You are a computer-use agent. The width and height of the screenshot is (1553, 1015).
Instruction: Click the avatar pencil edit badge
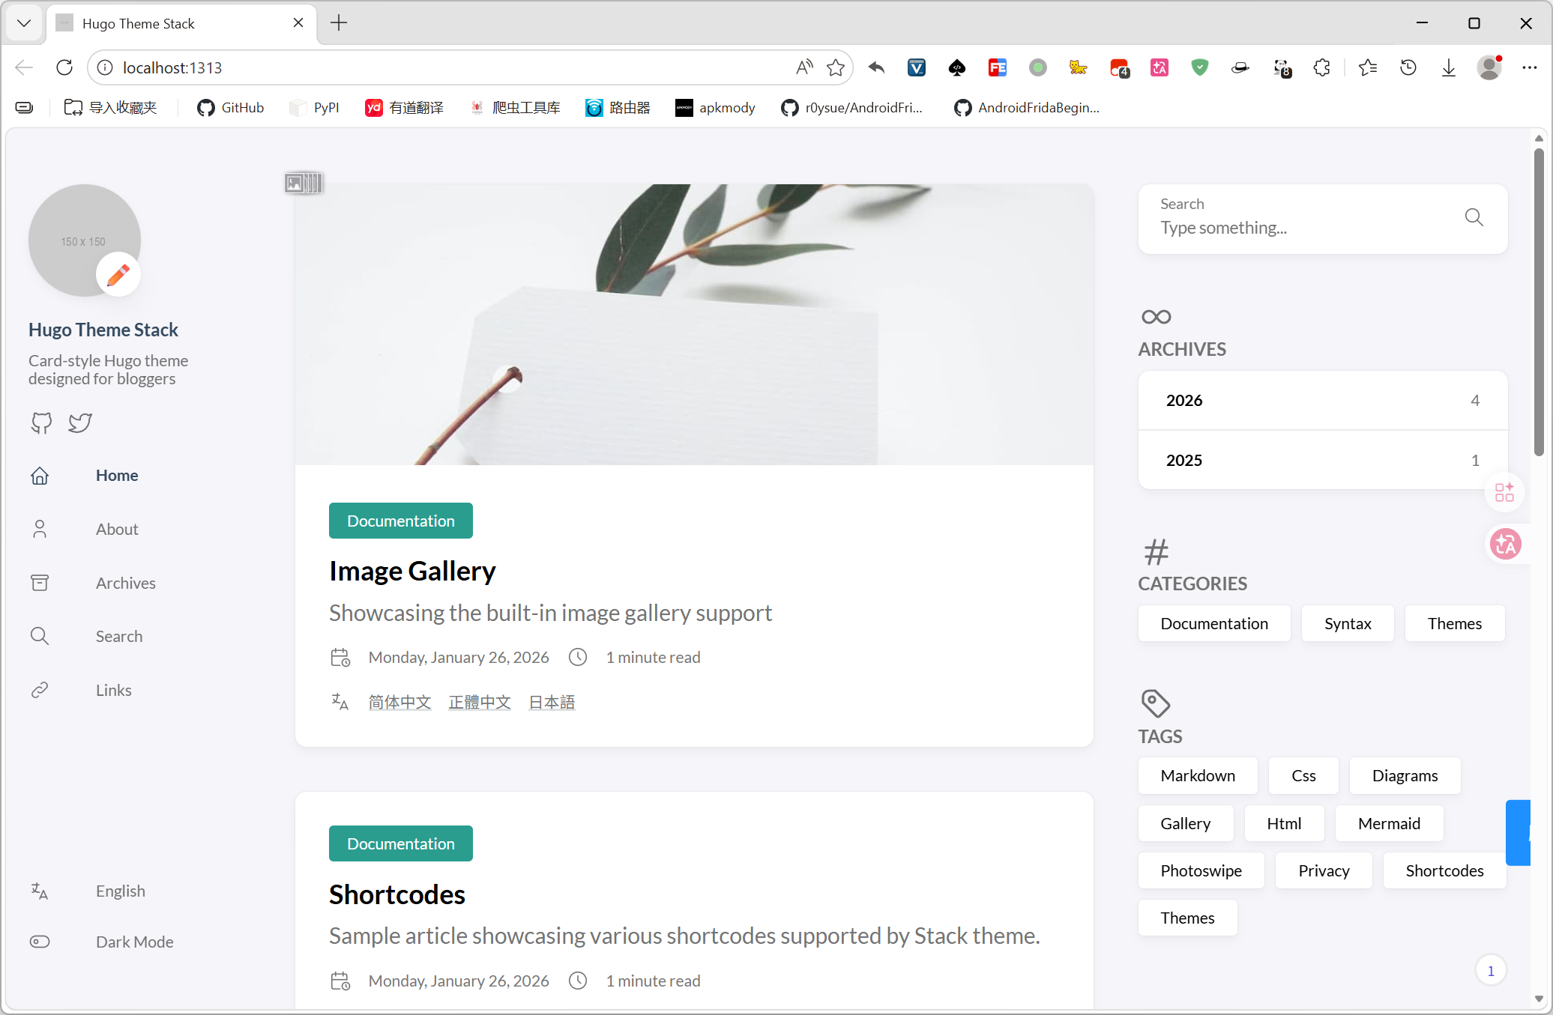118,275
